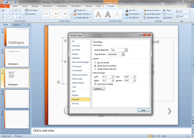Viewport: 194px width, 138px height.
Task: Select the right arrow shape in gallery
Action: click(x=13, y=14)
